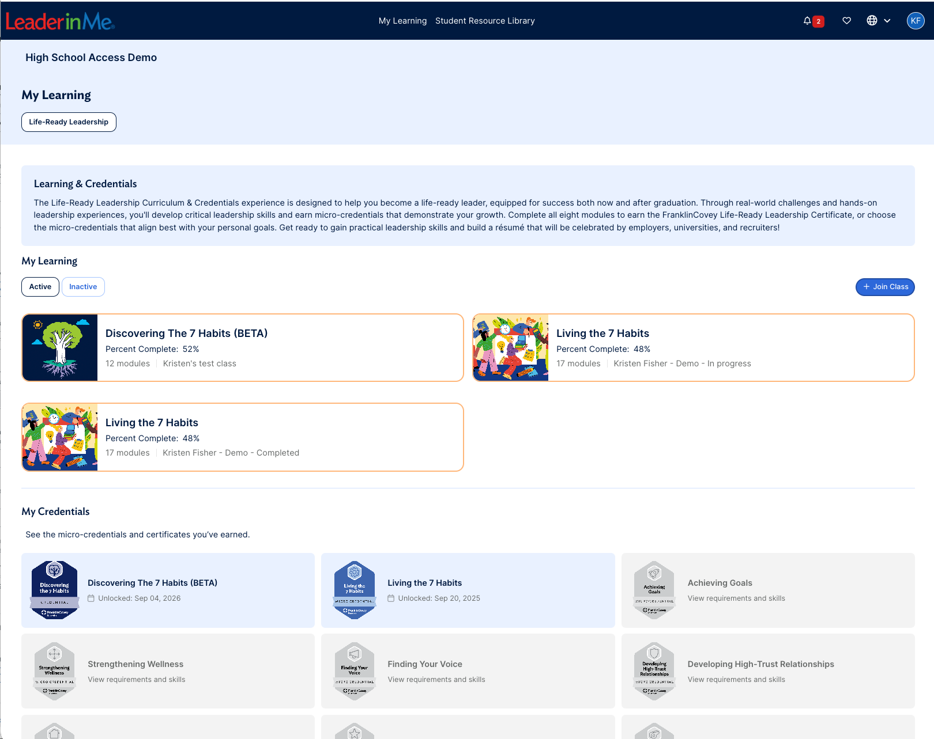The image size is (934, 739).
Task: Click Kristen's test class label
Action: click(199, 363)
